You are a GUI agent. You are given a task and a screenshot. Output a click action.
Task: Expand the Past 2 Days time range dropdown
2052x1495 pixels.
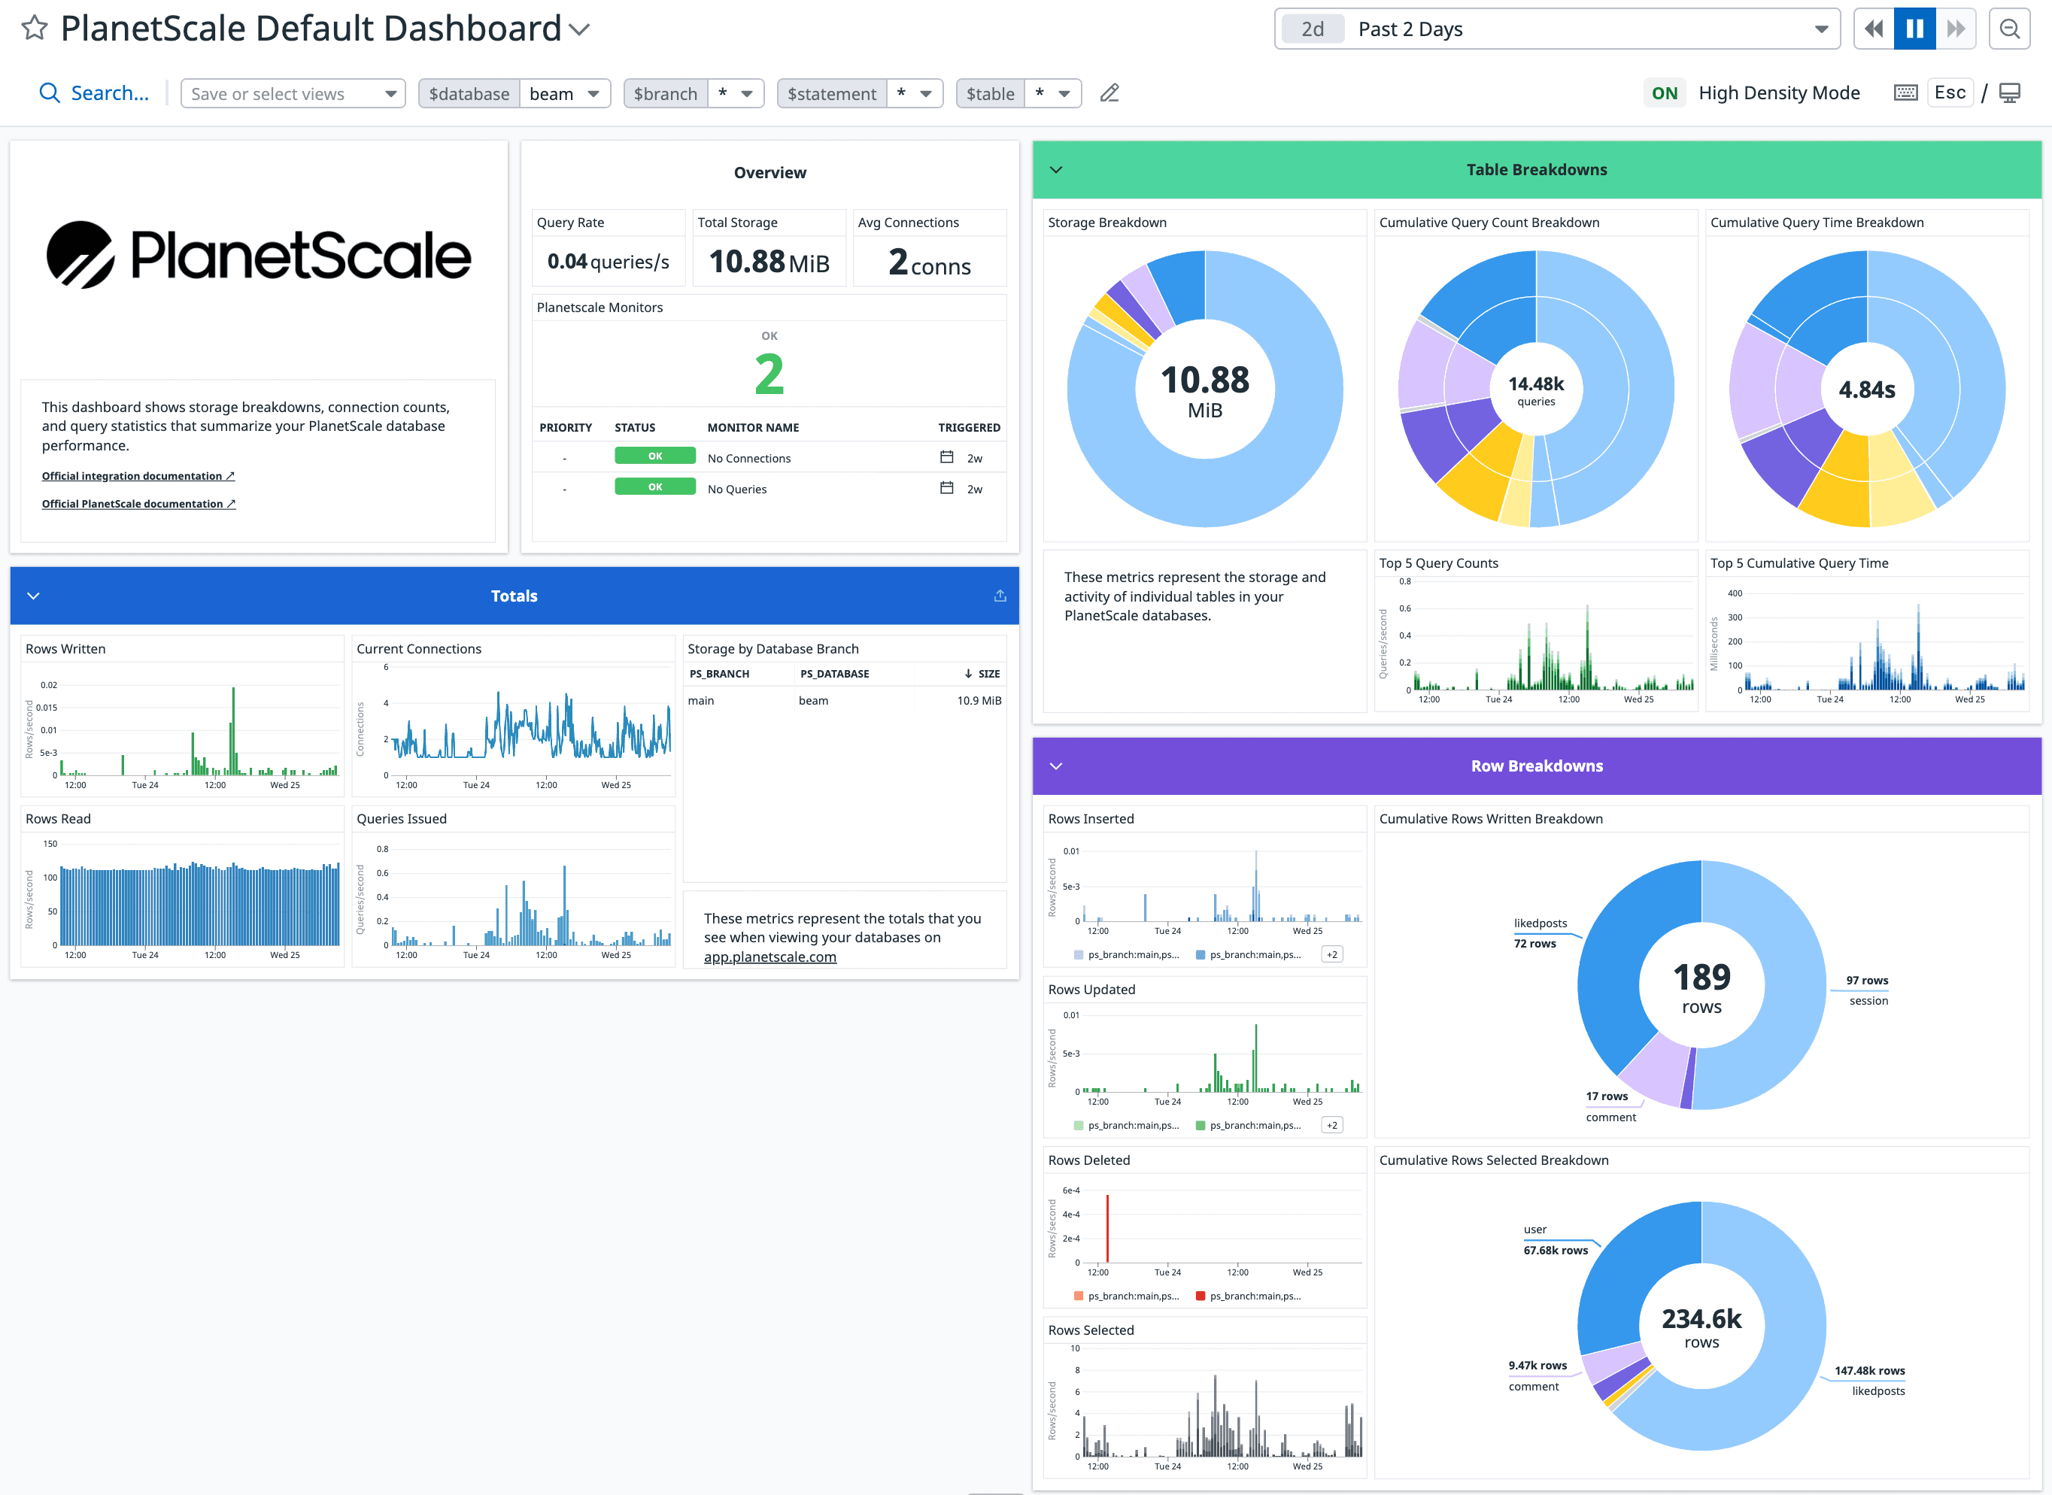[x=1824, y=29]
